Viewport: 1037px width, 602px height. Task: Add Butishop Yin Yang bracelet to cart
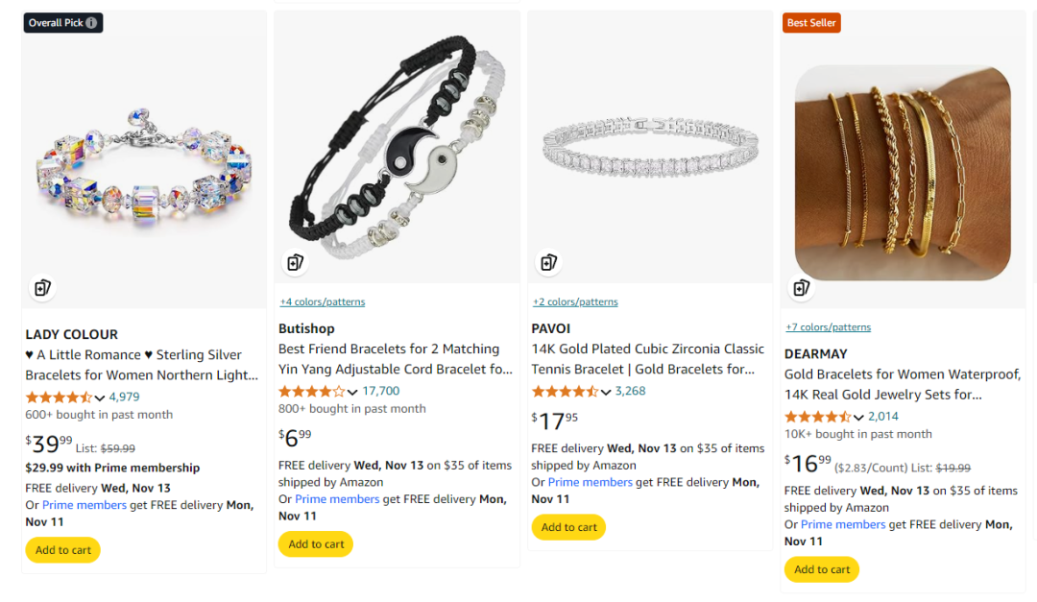pos(316,544)
